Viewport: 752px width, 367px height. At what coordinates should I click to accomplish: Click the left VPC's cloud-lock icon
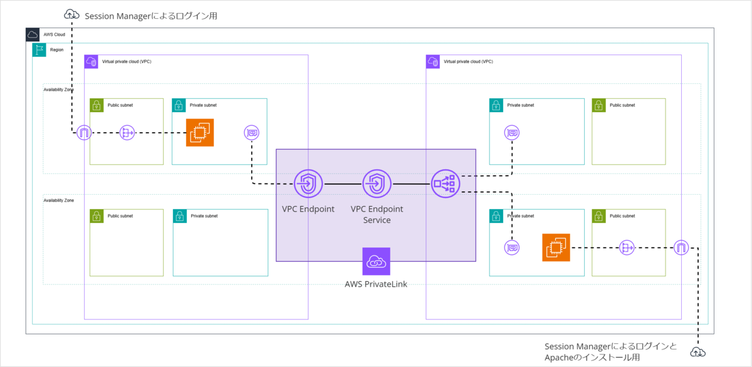coord(91,61)
